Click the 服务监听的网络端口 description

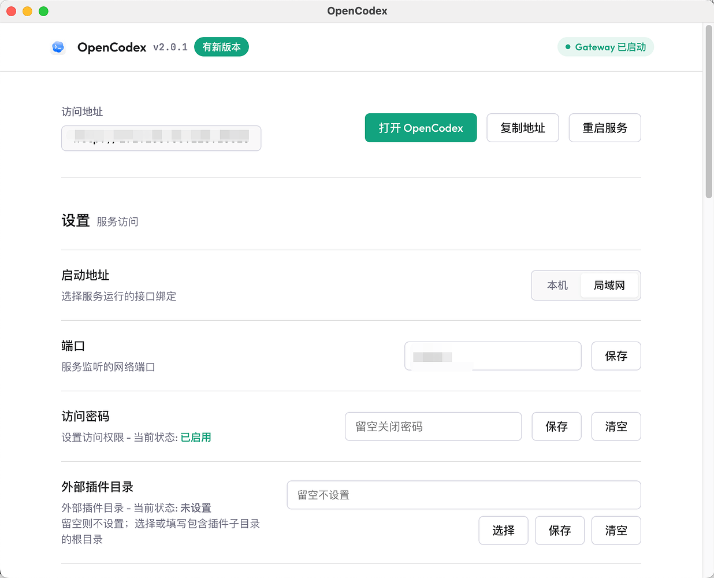click(x=108, y=367)
